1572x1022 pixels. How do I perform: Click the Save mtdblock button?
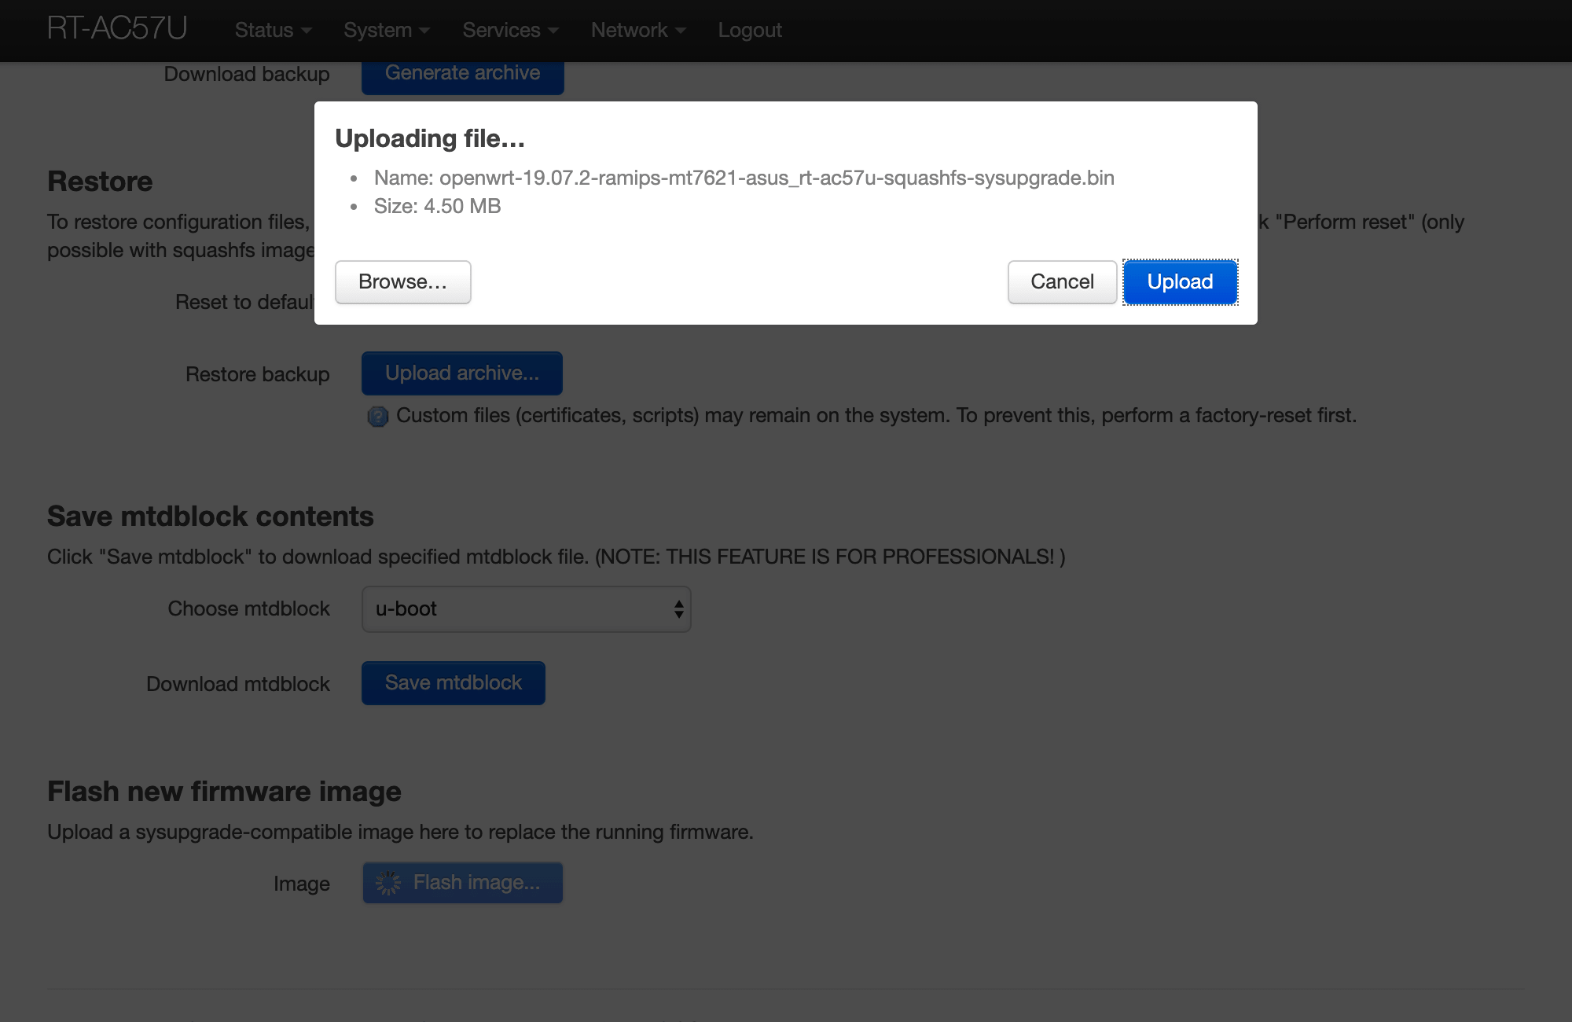coord(453,682)
